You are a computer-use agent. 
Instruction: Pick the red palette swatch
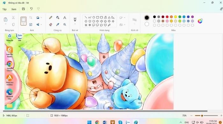click(167, 17)
